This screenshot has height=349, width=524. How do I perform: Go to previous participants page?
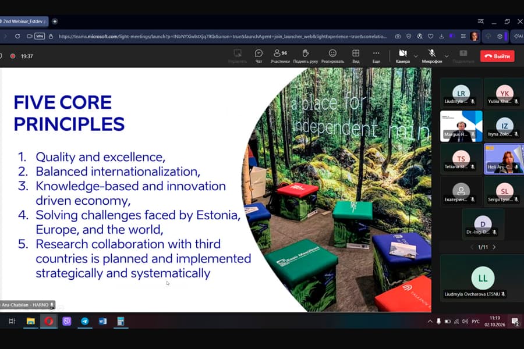point(472,247)
